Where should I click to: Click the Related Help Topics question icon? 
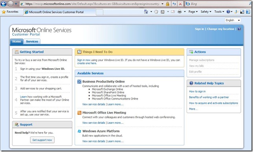[191, 83]
